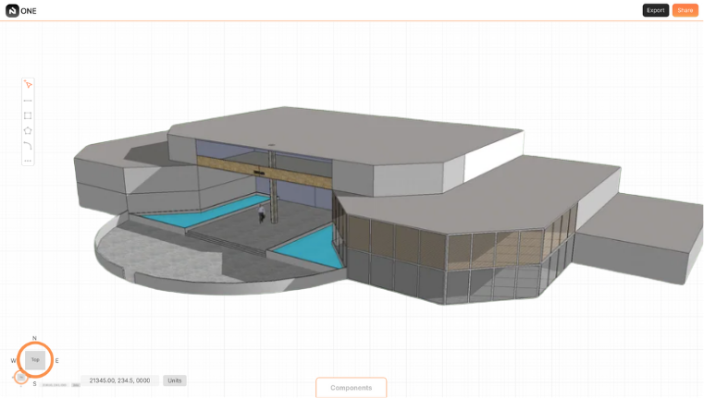Click the small mini compass widget
704x398 pixels.
click(20, 377)
